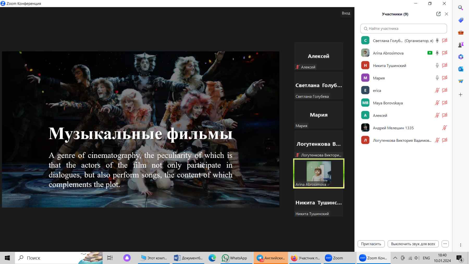Open the Edge sidebar Microsoft 365 icon
This screenshot has width=469, height=264.
tap(461, 57)
